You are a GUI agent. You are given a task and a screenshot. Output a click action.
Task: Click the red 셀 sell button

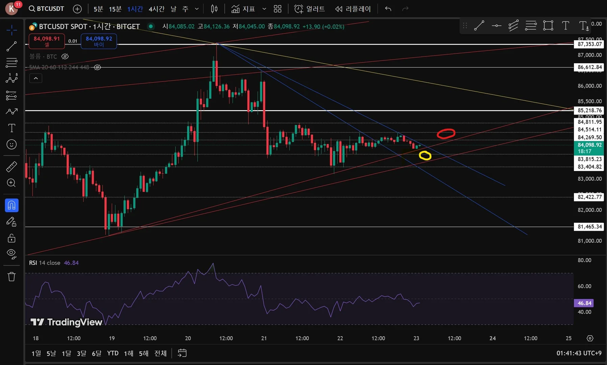(47, 41)
